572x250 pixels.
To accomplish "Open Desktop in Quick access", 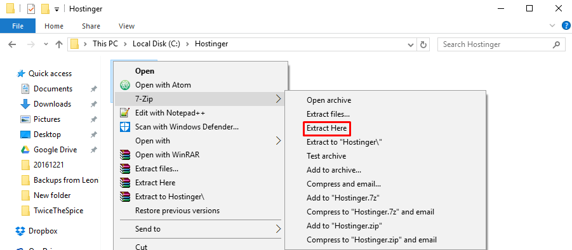I will (x=47, y=135).
